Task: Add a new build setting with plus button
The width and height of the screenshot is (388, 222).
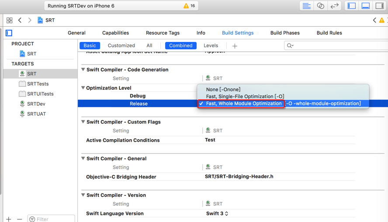Action: (235, 46)
